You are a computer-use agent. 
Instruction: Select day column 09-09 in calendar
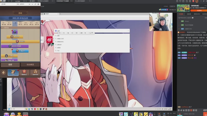click(9, 24)
